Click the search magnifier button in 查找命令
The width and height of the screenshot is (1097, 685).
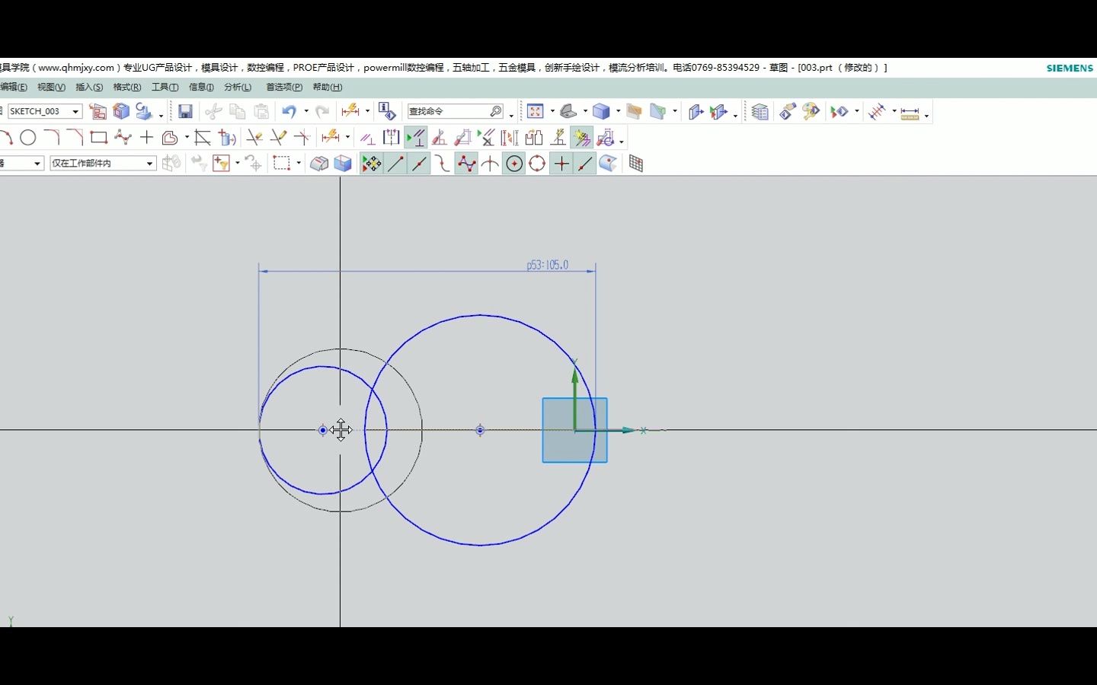pyautogui.click(x=496, y=111)
